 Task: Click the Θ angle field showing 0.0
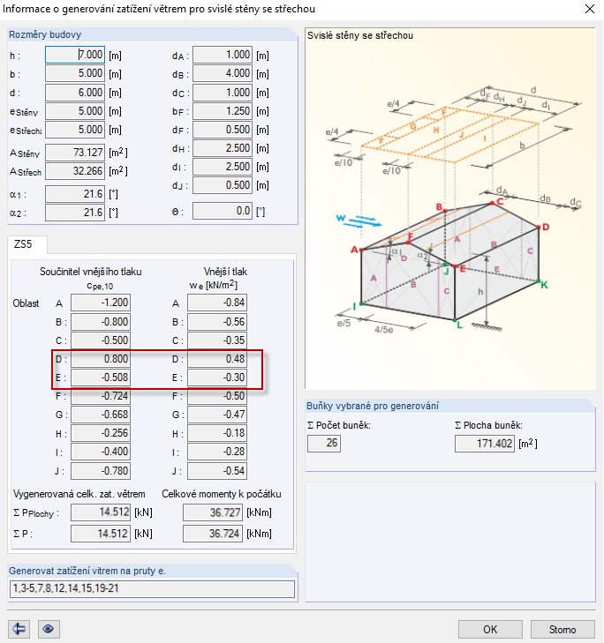pyautogui.click(x=223, y=211)
